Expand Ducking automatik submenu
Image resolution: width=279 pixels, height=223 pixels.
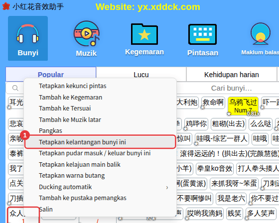tap(100, 187)
